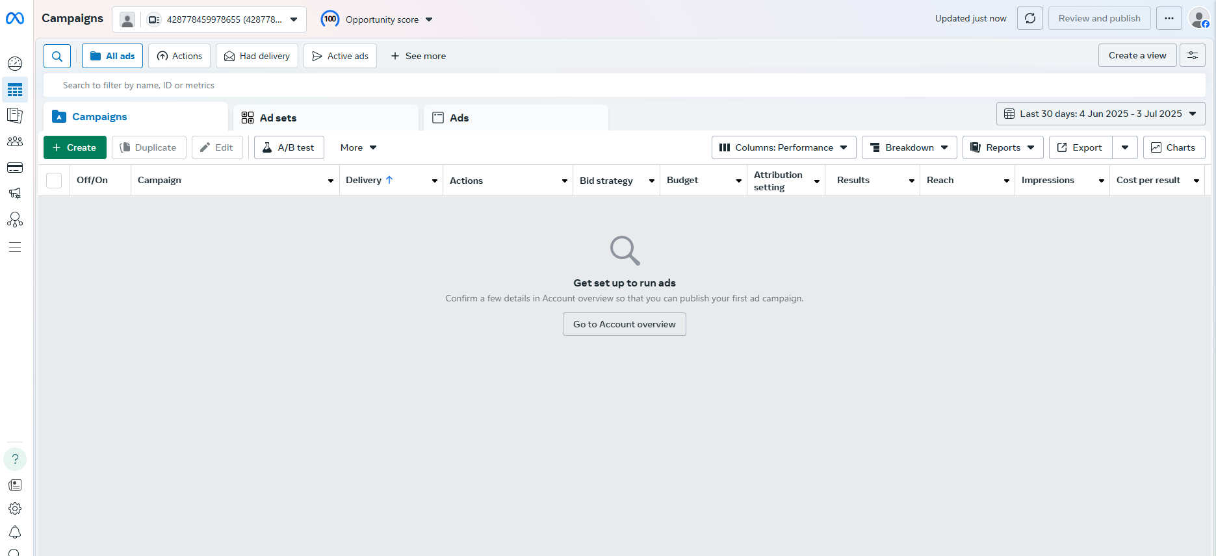
Task: Open Billing card icon in sidebar
Action: [15, 168]
